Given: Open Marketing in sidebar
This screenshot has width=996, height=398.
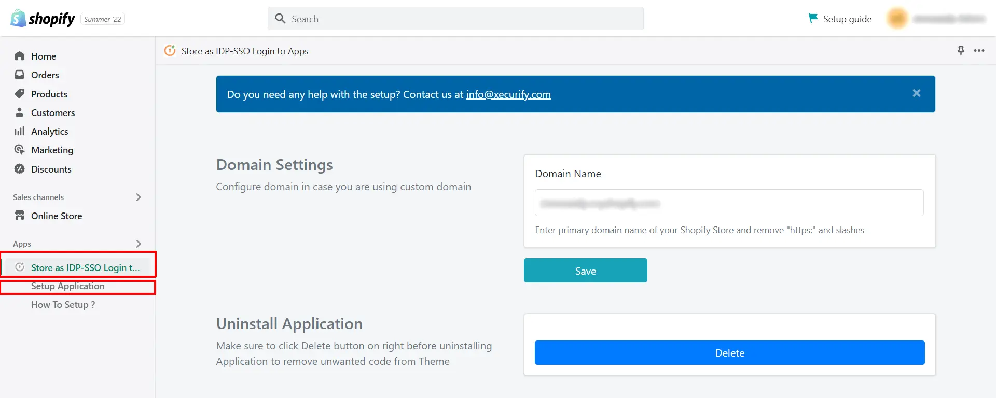Looking at the screenshot, I should (52, 150).
